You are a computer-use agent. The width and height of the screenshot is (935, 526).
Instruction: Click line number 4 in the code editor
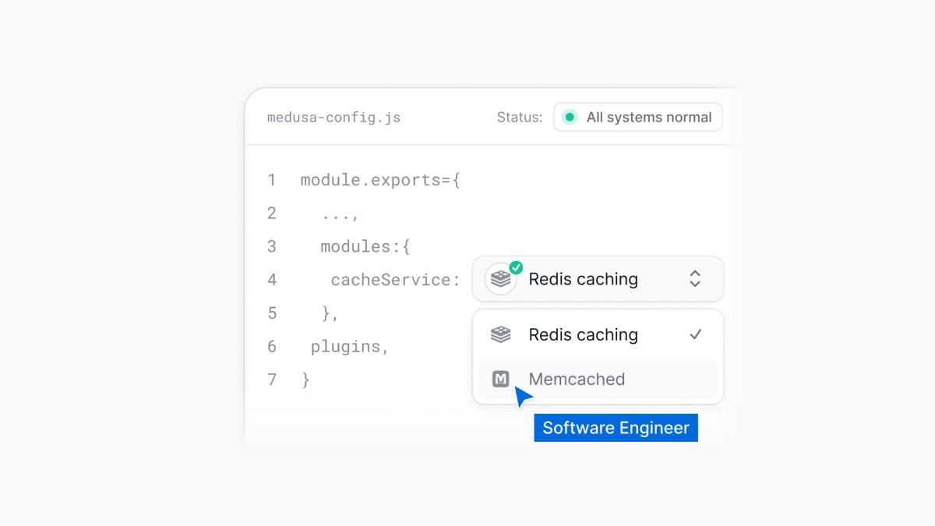pyautogui.click(x=271, y=280)
